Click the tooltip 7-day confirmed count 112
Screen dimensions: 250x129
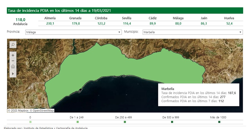pos(221,101)
